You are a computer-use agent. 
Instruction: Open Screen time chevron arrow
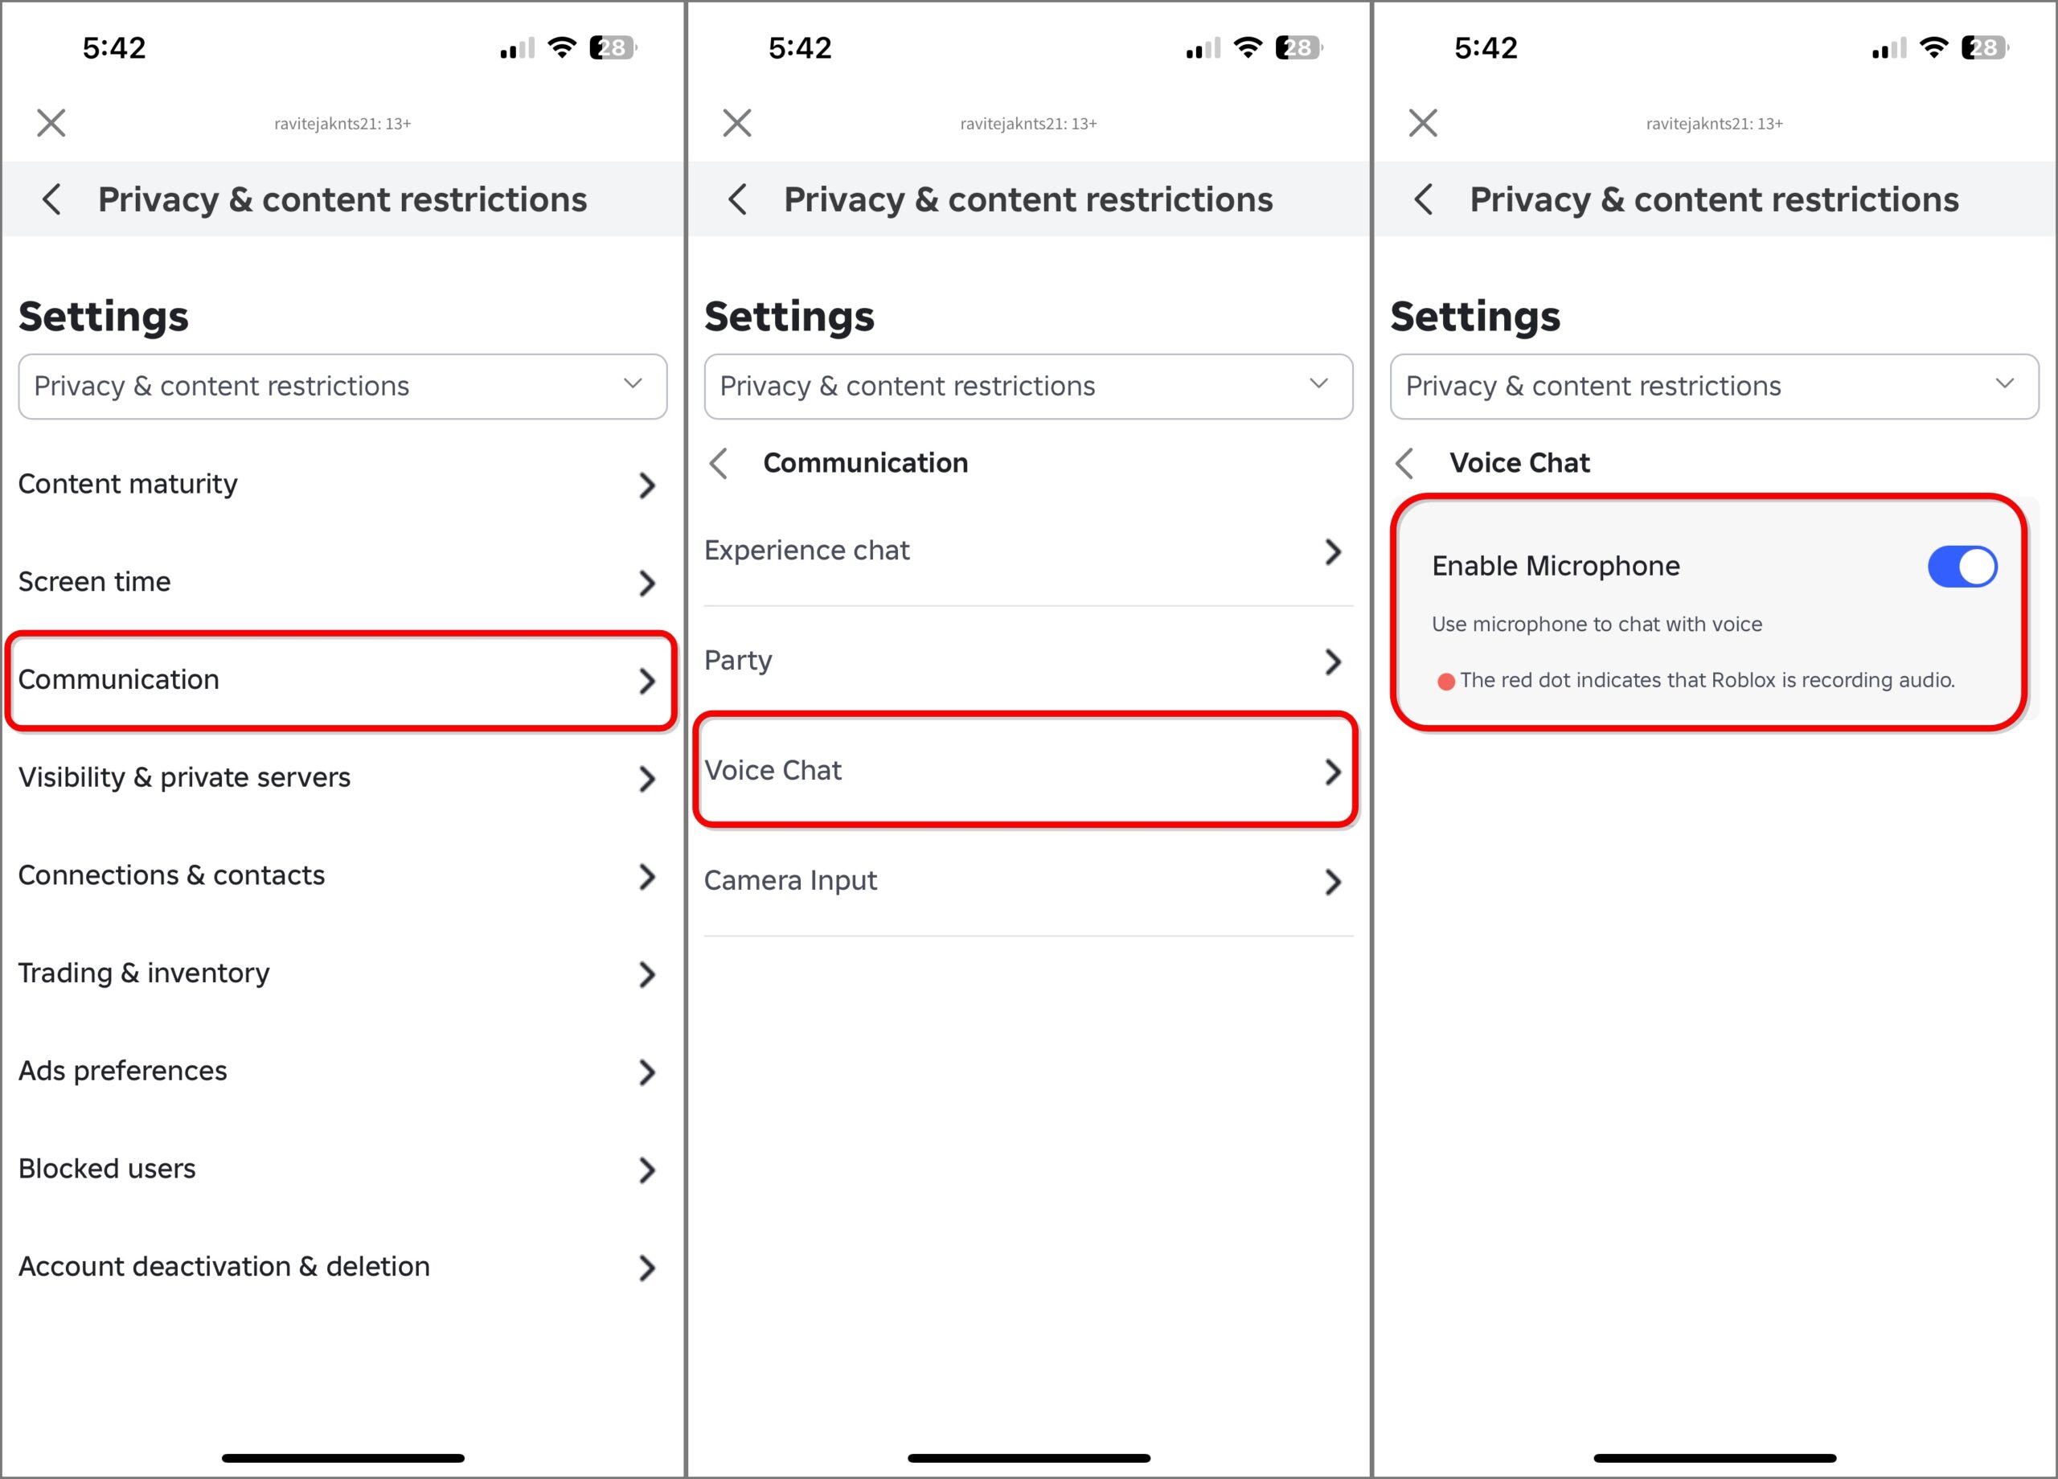(x=646, y=583)
